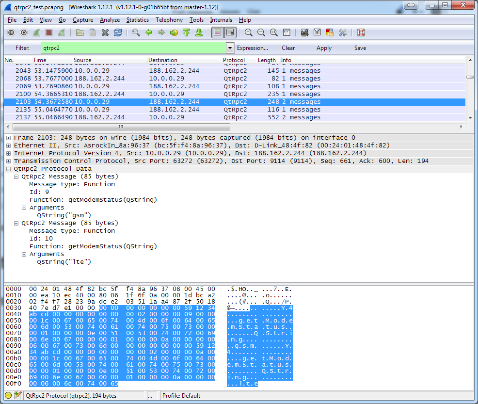Restart the current capture
The image size is (478, 404).
[x=61, y=32]
